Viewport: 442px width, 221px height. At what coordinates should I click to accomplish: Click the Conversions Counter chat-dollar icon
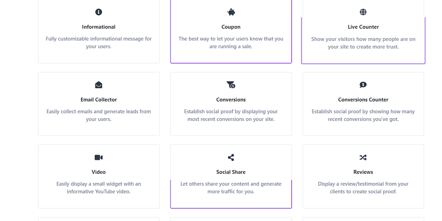coord(363,85)
